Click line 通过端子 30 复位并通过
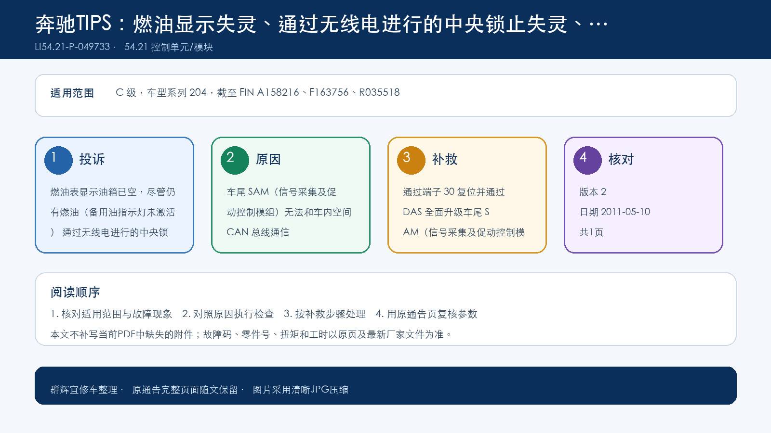 point(454,192)
